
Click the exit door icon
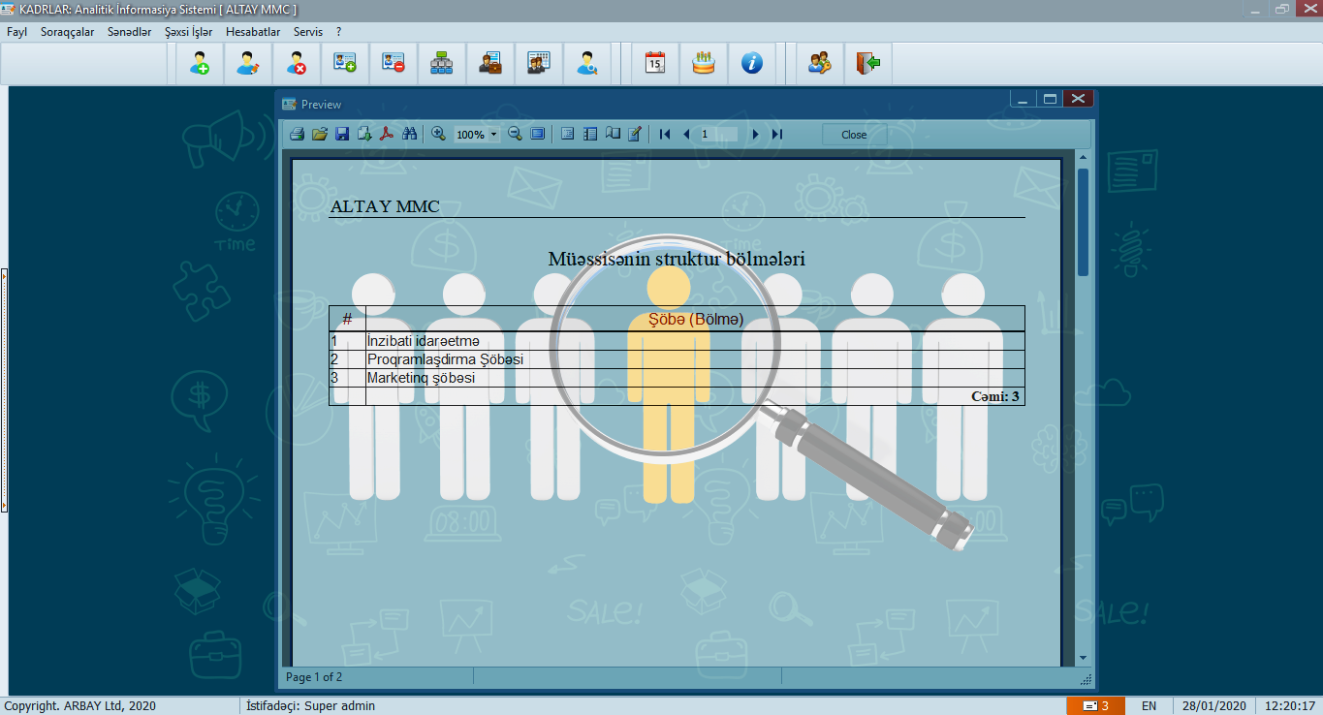click(x=868, y=64)
